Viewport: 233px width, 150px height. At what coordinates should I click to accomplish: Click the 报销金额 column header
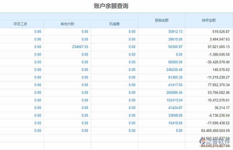tap(162, 20)
